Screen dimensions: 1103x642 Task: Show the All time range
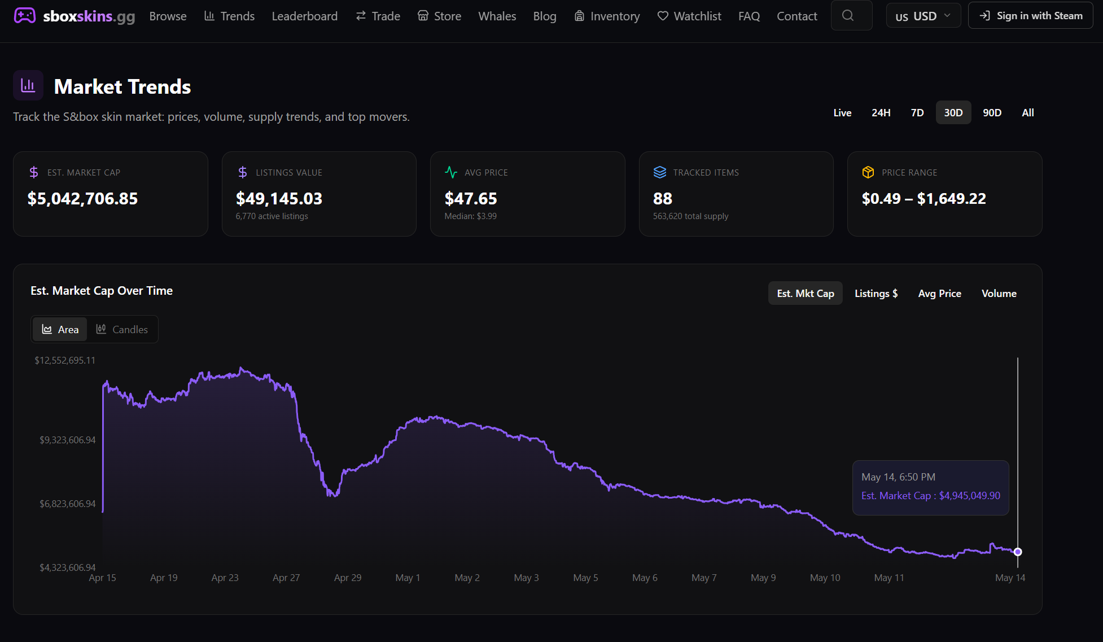pyautogui.click(x=1028, y=112)
